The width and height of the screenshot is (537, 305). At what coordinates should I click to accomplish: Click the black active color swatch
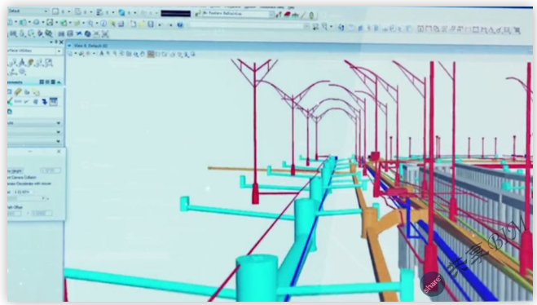(x=176, y=14)
